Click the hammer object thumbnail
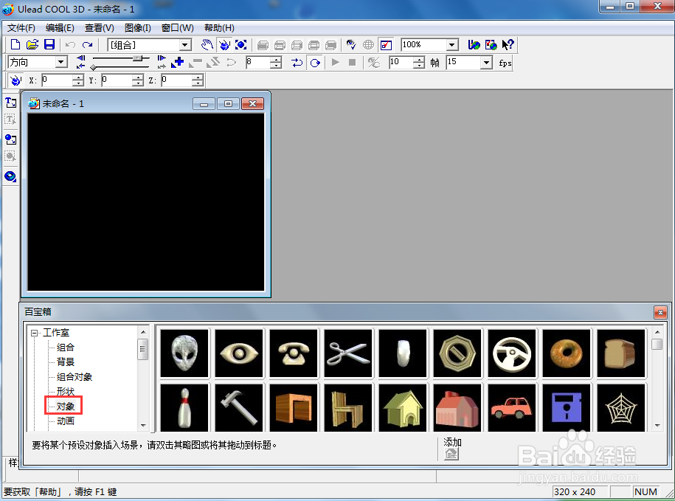675x501 pixels. (x=239, y=408)
